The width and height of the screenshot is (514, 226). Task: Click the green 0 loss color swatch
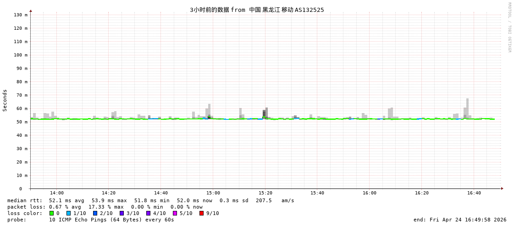[x=52, y=213]
